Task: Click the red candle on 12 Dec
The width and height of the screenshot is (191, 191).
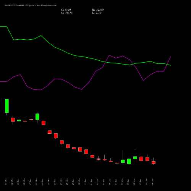Action: pyautogui.click(x=13, y=120)
